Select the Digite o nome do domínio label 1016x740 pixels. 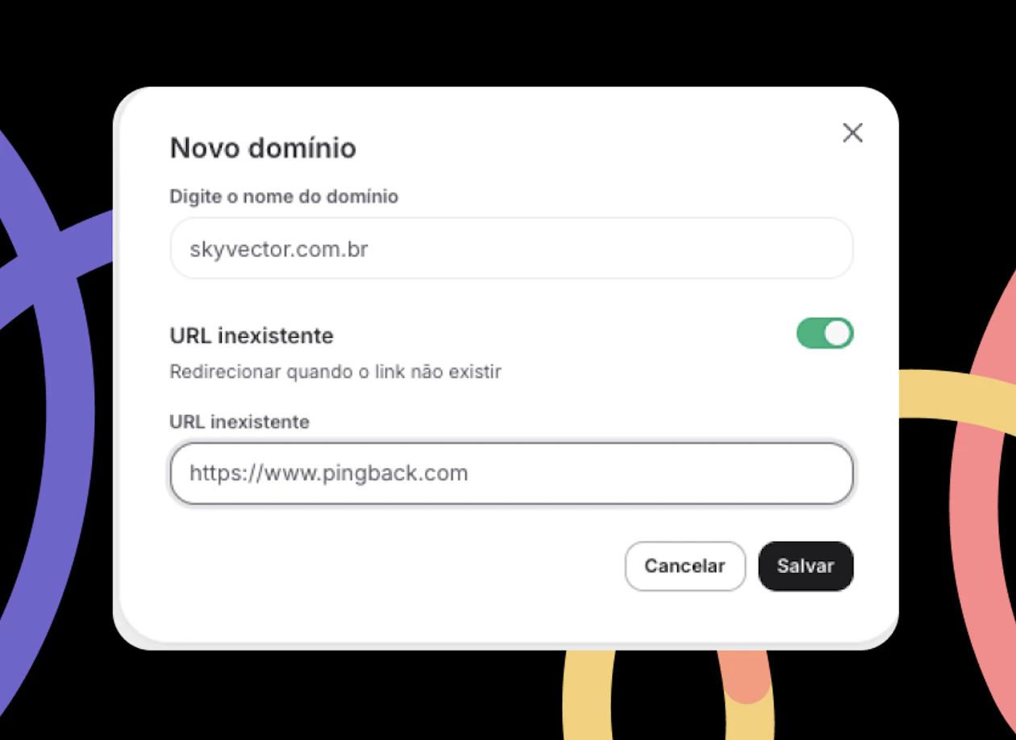(x=284, y=196)
